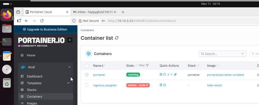259x105 pixels.
Task: Collapse the Portainer sidebar
Action: [x=70, y=40]
